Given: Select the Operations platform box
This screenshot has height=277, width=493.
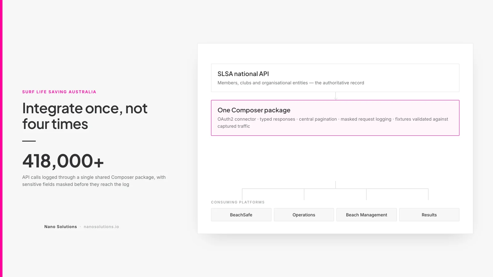Looking at the screenshot, I should pos(304,215).
